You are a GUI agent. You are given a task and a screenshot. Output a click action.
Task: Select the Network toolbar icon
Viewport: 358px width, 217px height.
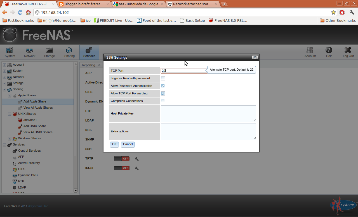[x=29, y=52]
